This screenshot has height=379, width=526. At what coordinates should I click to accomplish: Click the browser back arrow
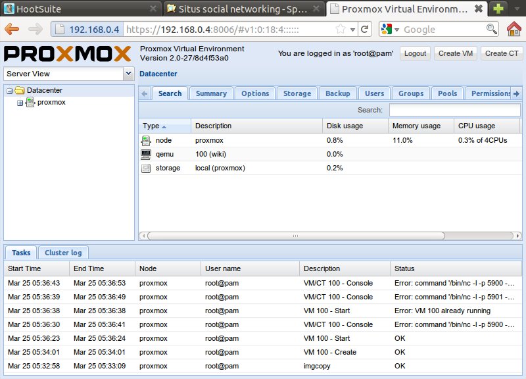tap(12, 29)
